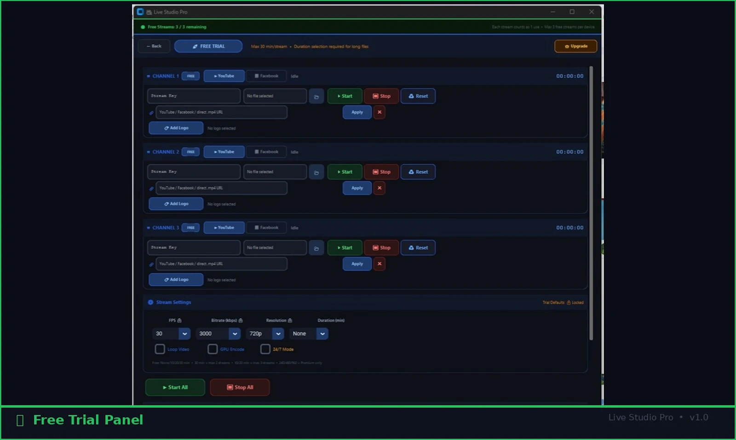Stop the Channel 2 stream
The image size is (736, 440).
tap(381, 172)
